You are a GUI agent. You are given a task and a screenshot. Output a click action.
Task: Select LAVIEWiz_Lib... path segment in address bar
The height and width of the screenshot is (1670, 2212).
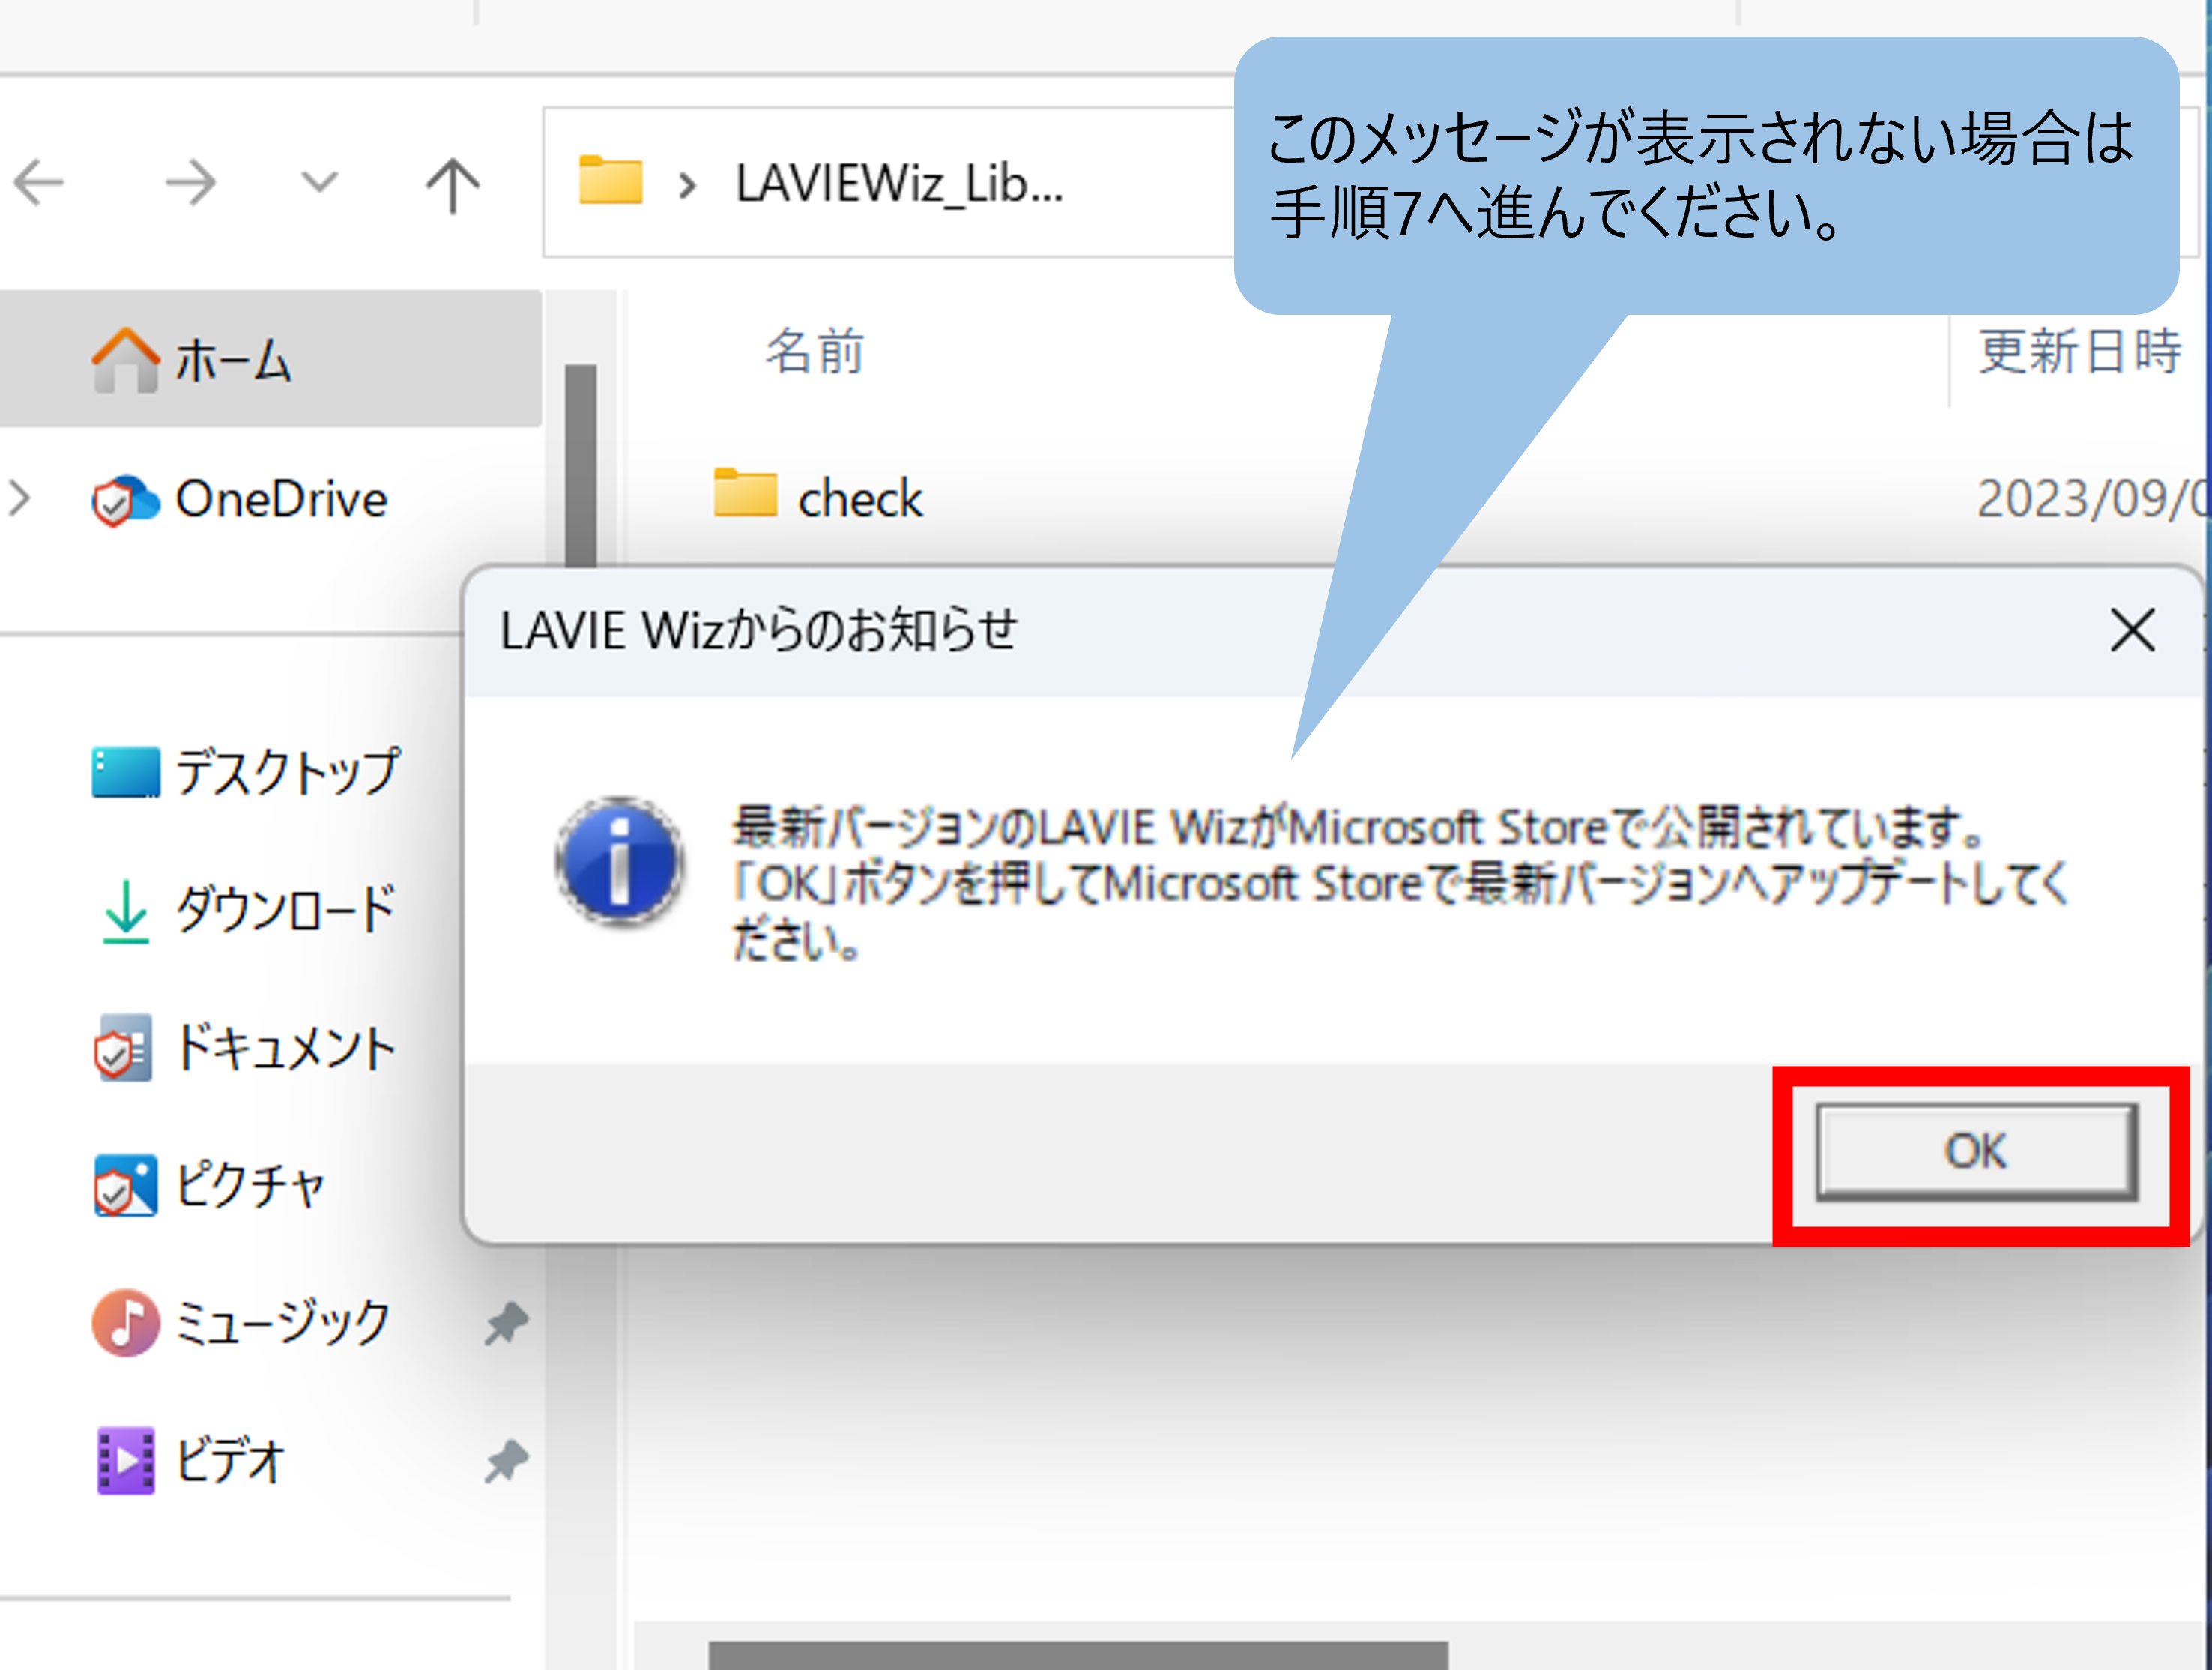(899, 184)
